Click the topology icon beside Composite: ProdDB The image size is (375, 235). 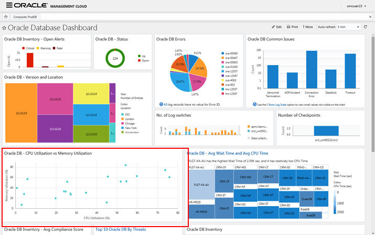click(6, 16)
